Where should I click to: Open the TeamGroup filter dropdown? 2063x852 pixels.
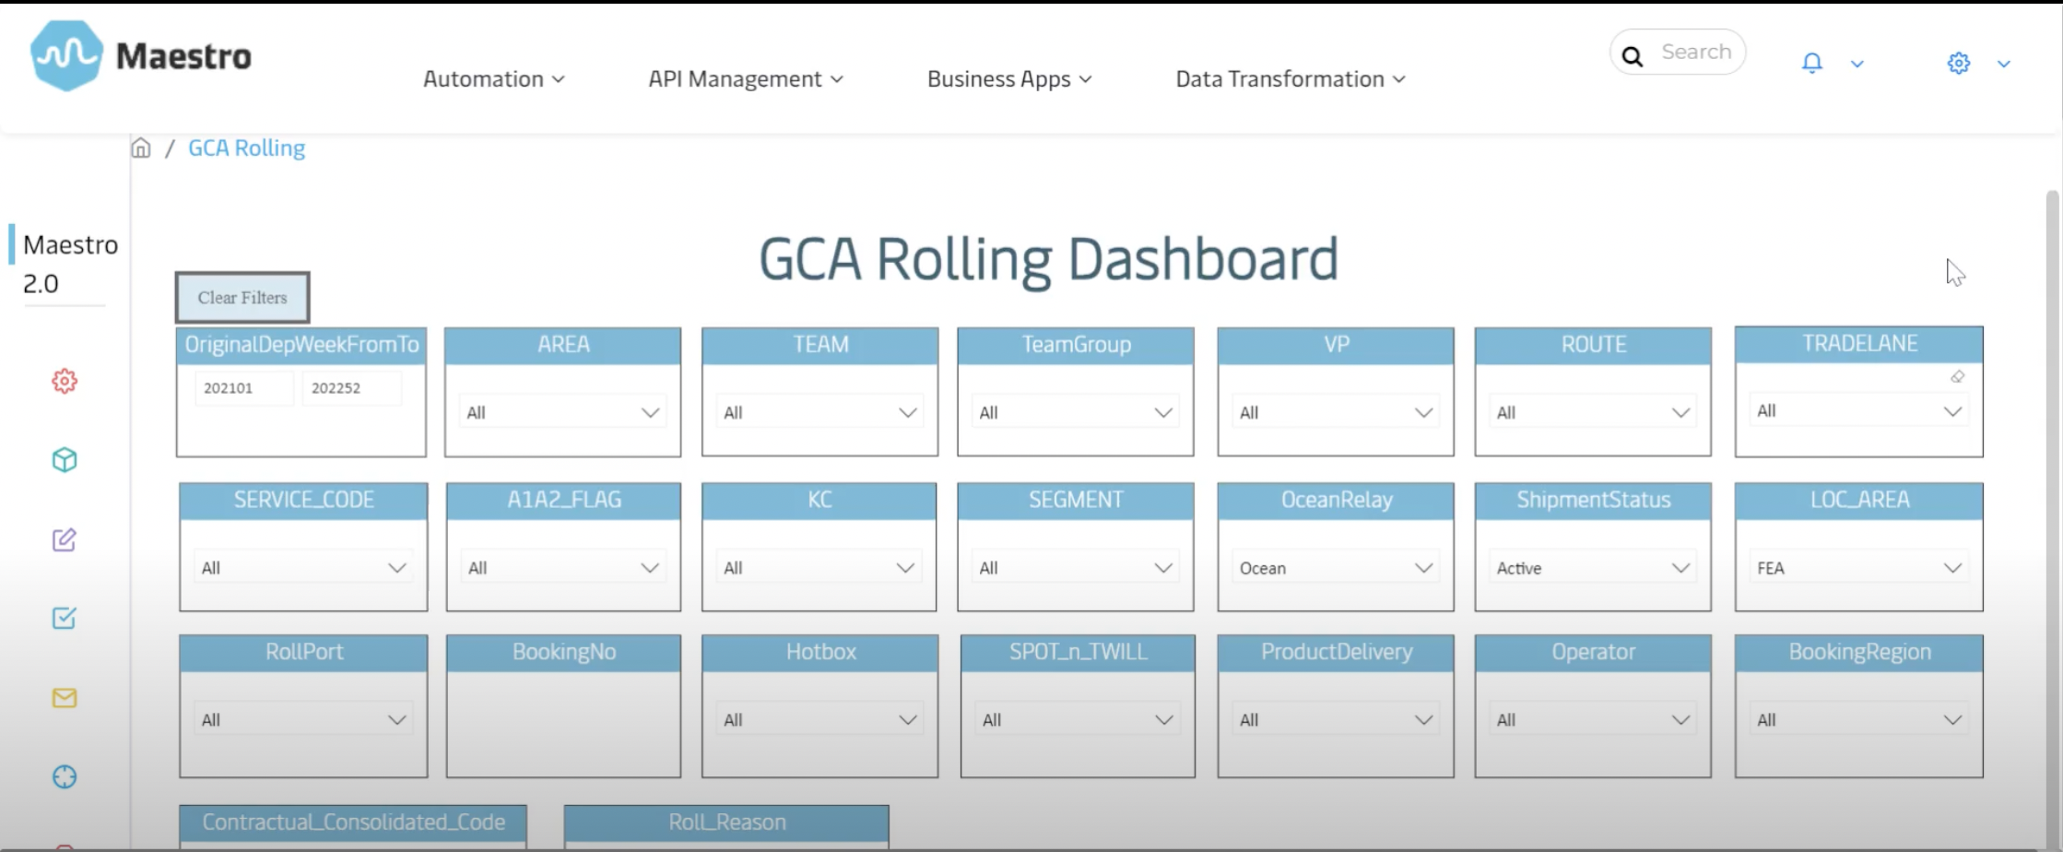point(1076,412)
